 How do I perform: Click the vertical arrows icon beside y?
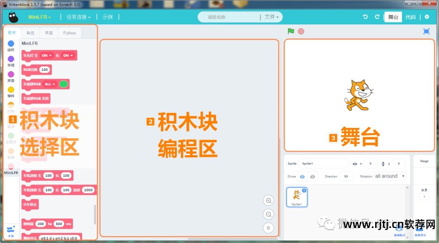[x=383, y=164]
